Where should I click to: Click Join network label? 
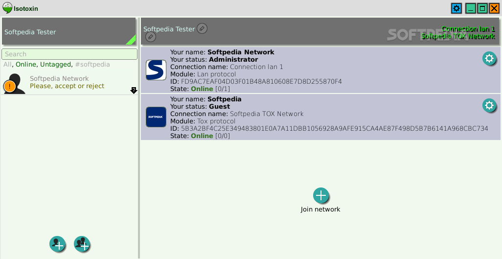point(320,210)
